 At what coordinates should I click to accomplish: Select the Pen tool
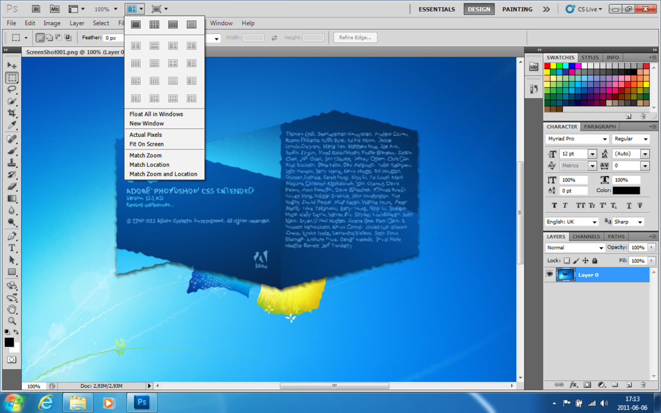(12, 236)
